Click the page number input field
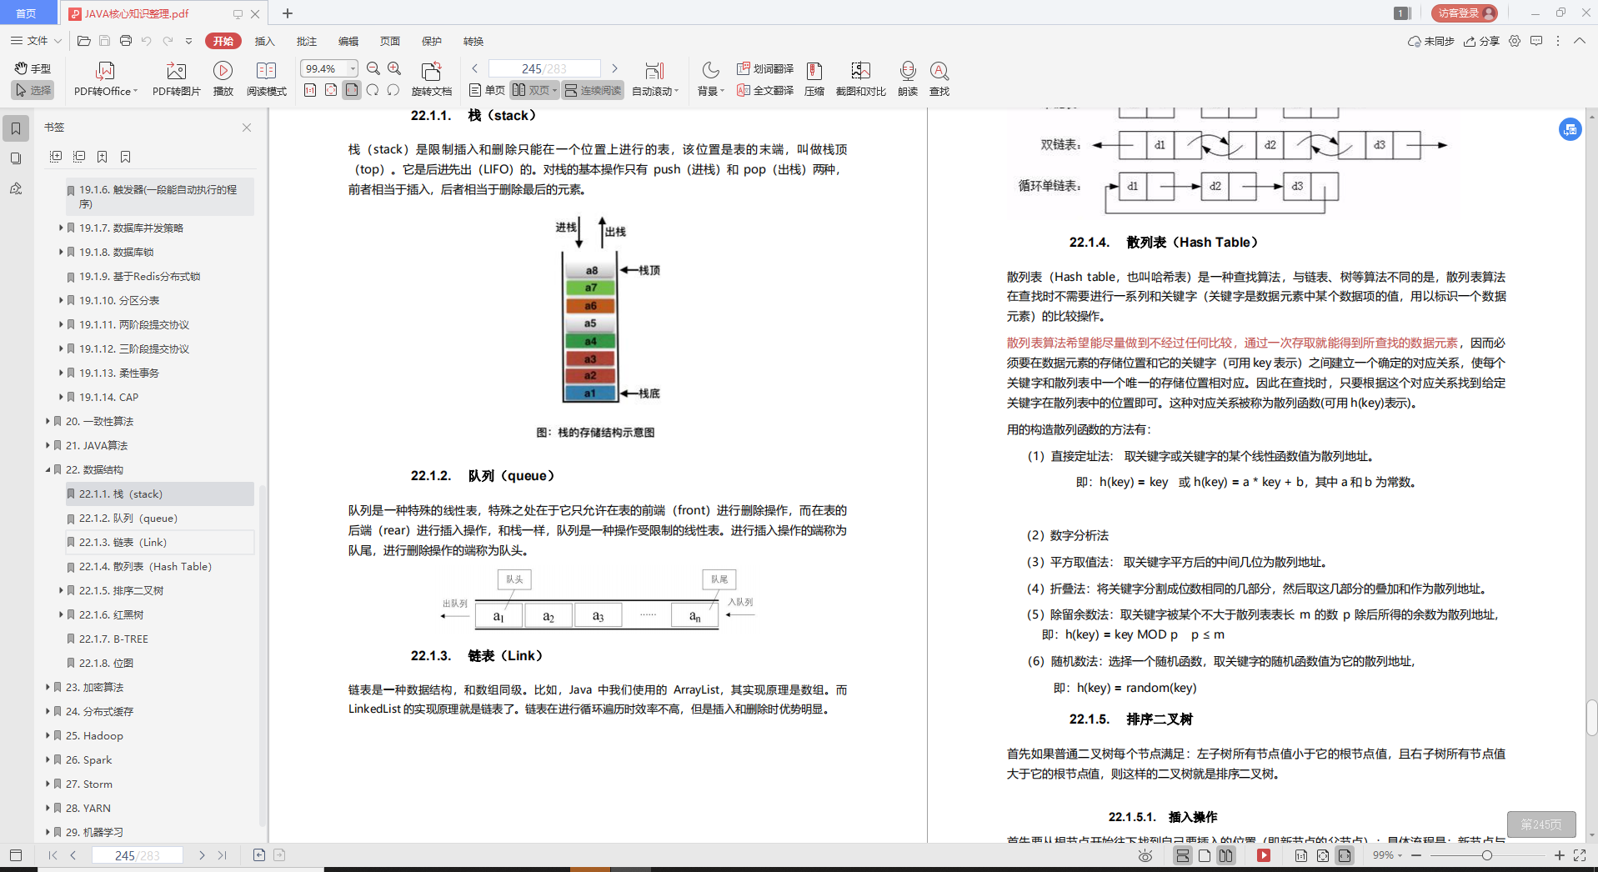The width and height of the screenshot is (1598, 872). 544,68
